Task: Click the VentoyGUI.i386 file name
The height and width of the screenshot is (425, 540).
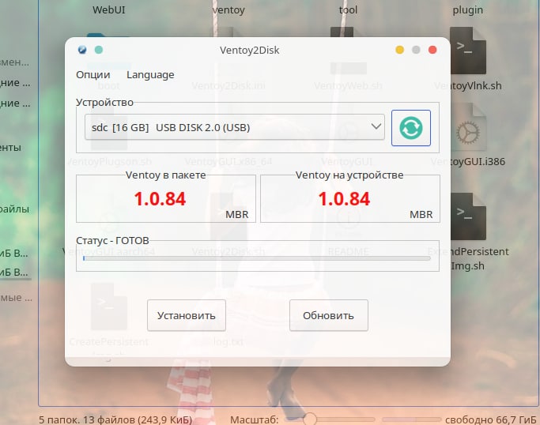Action: pos(468,162)
